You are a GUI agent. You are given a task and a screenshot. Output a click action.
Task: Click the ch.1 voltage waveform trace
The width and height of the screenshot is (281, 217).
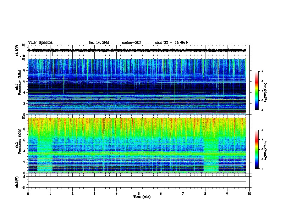pos(137,50)
